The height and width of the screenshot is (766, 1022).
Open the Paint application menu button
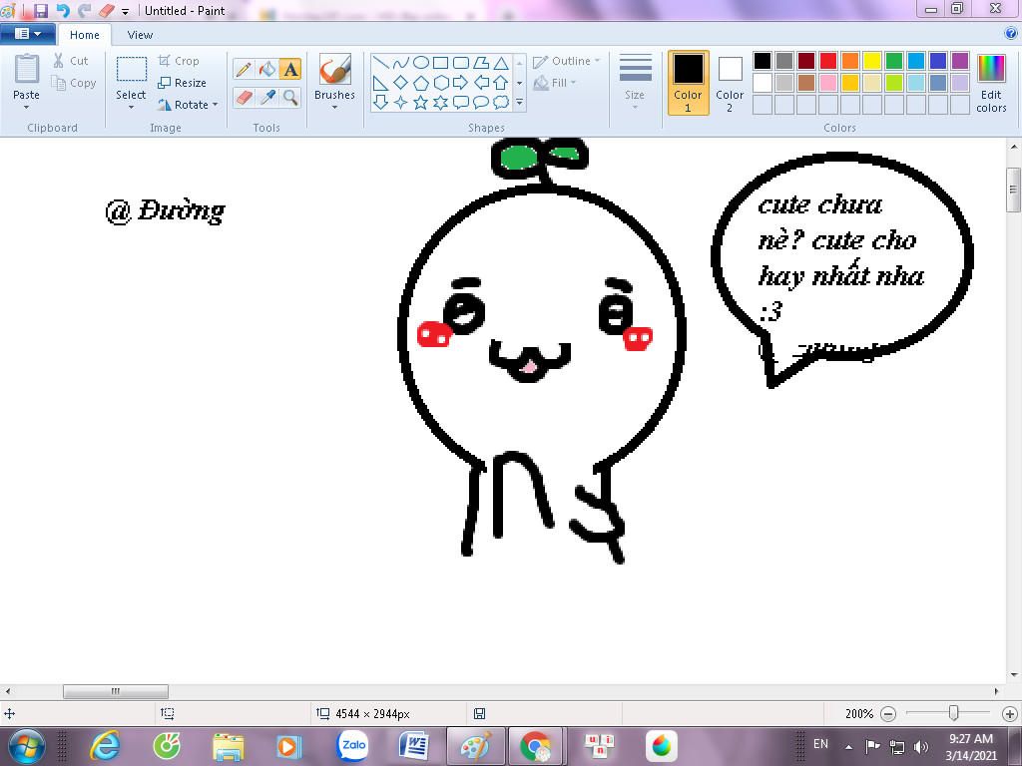(27, 34)
